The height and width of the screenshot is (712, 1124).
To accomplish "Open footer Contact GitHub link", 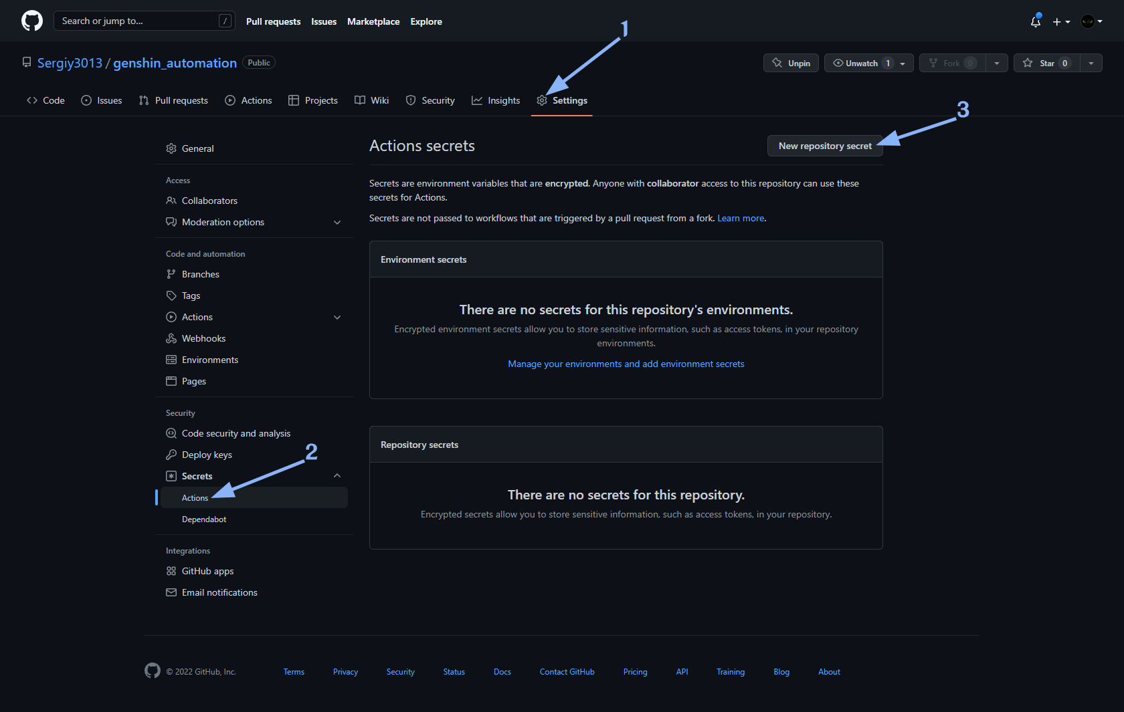I will pyautogui.click(x=567, y=672).
